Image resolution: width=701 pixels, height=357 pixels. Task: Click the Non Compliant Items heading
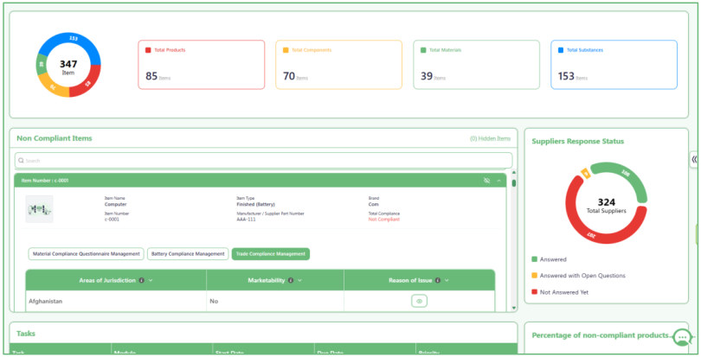point(55,138)
